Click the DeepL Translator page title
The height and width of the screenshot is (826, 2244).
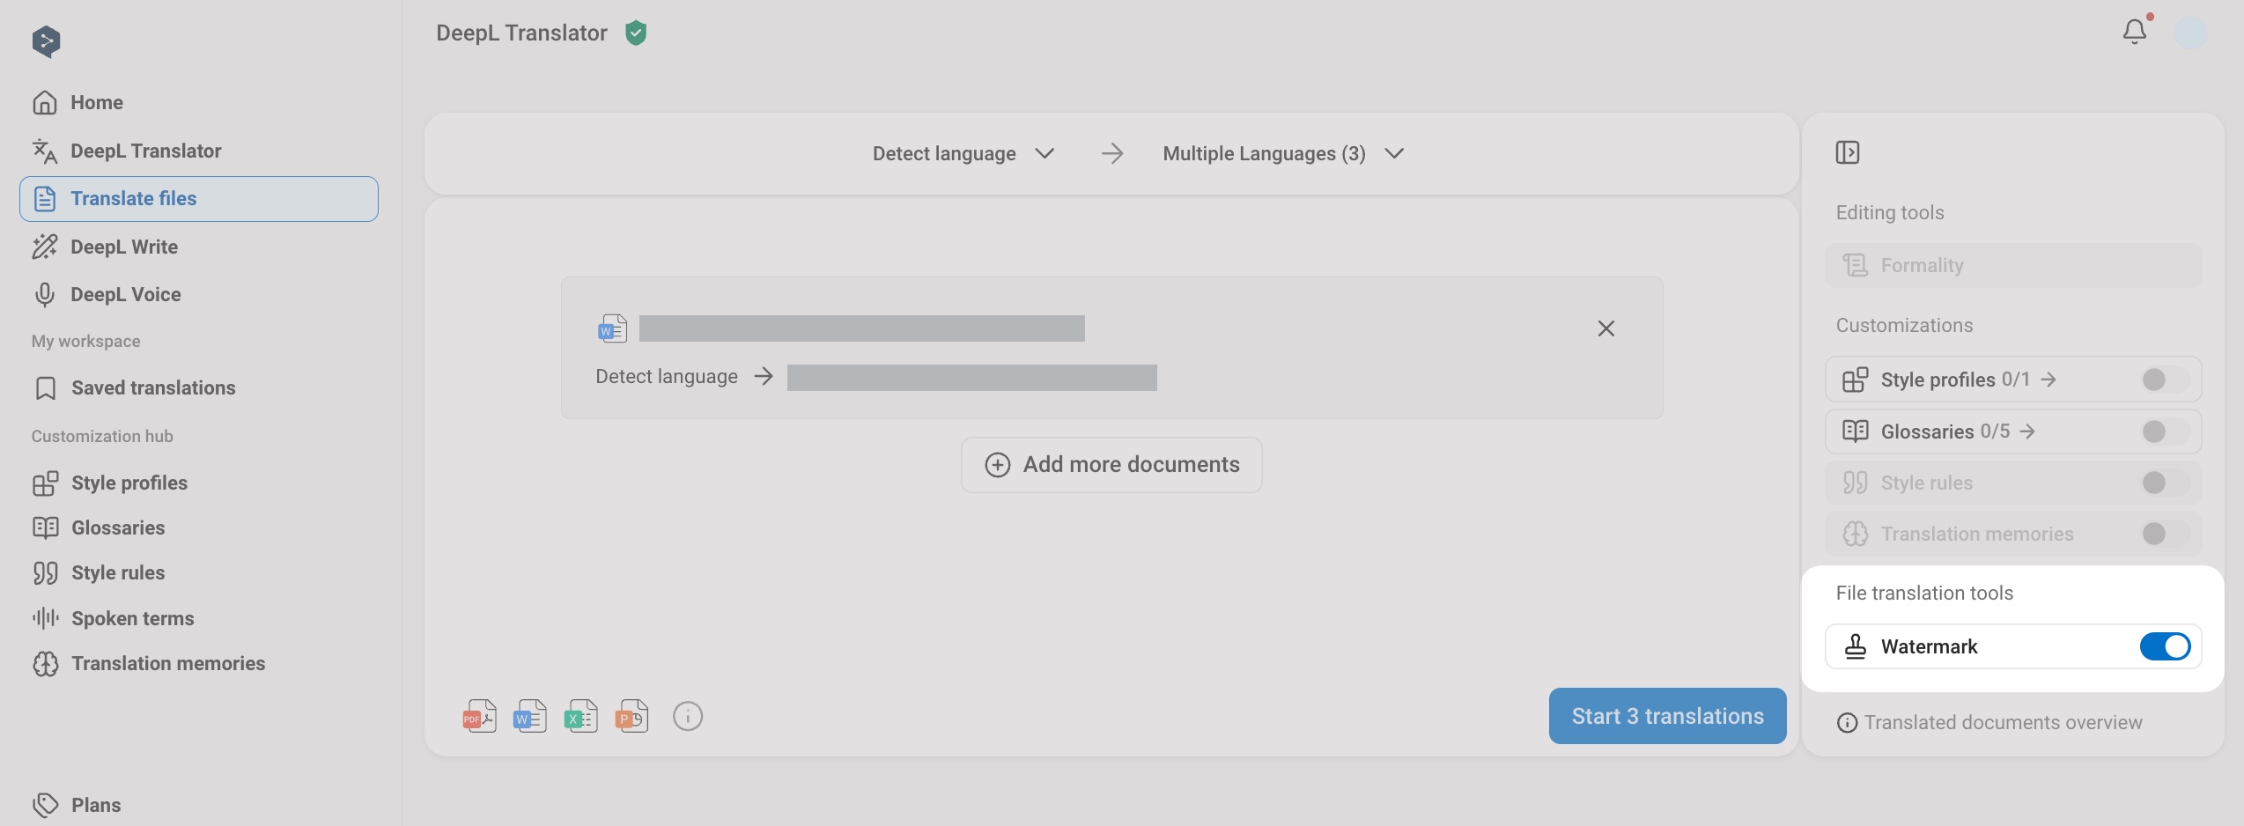[x=521, y=33]
